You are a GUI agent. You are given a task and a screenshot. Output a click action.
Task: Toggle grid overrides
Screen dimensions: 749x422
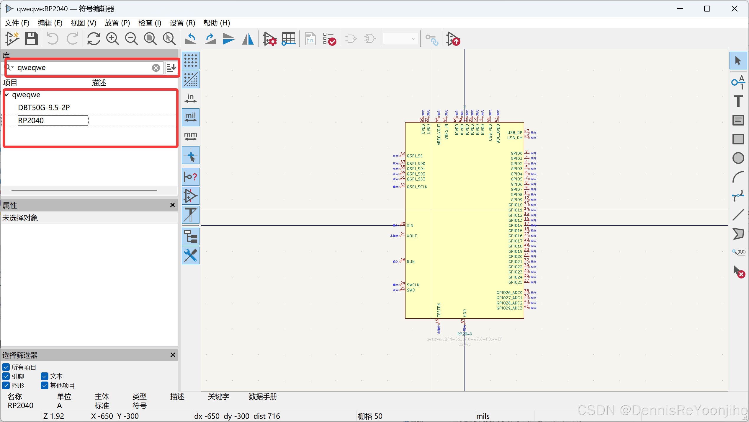tap(191, 79)
